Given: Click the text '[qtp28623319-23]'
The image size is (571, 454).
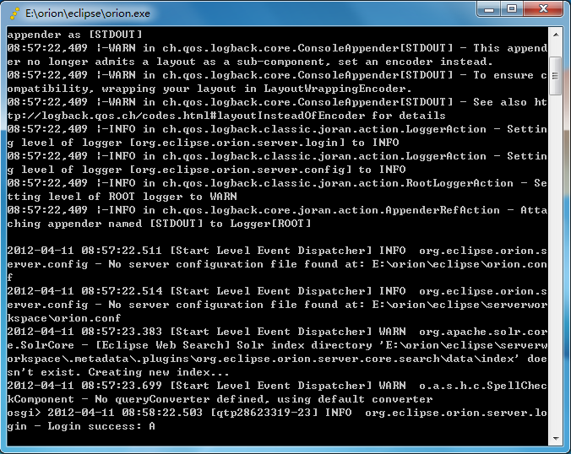Looking at the screenshot, I should pos(264,413).
